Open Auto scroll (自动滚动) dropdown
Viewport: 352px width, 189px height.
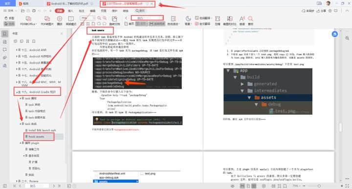click(x=174, y=21)
